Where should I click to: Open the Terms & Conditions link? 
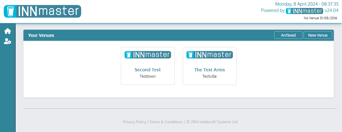[x=166, y=122]
